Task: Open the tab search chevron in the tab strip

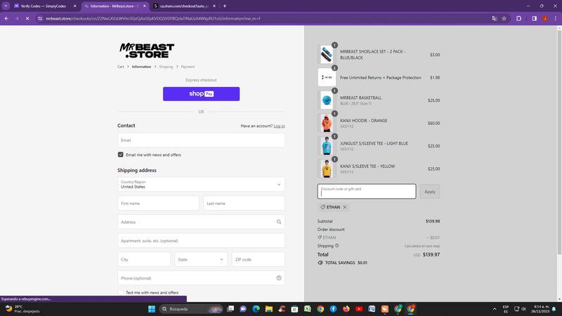Action: pos(6,6)
